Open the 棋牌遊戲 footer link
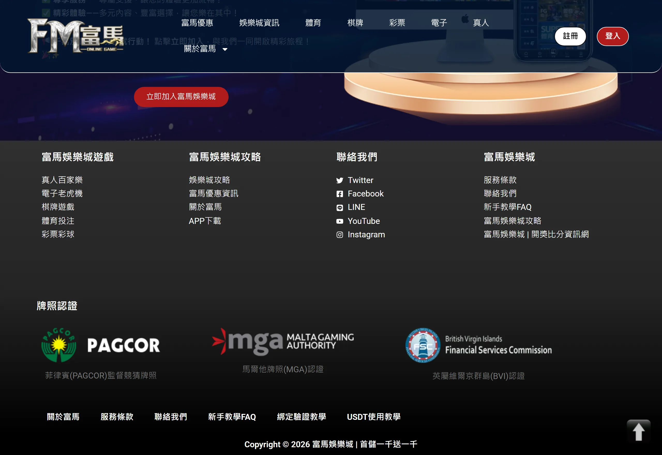Screen dimensions: 662x455 click(x=58, y=207)
